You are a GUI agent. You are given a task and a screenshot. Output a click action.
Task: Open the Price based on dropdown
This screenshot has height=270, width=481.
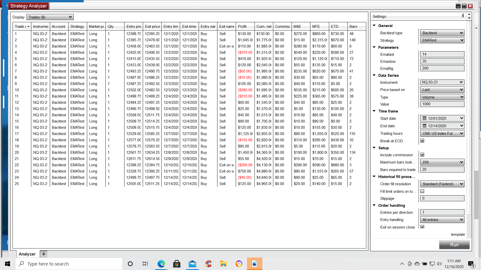[442, 90]
